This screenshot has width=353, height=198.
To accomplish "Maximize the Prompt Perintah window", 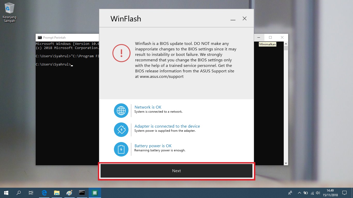I will 270,37.
